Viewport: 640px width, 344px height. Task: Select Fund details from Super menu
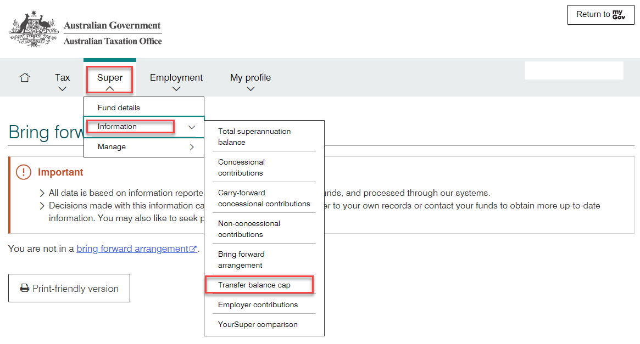pos(119,108)
